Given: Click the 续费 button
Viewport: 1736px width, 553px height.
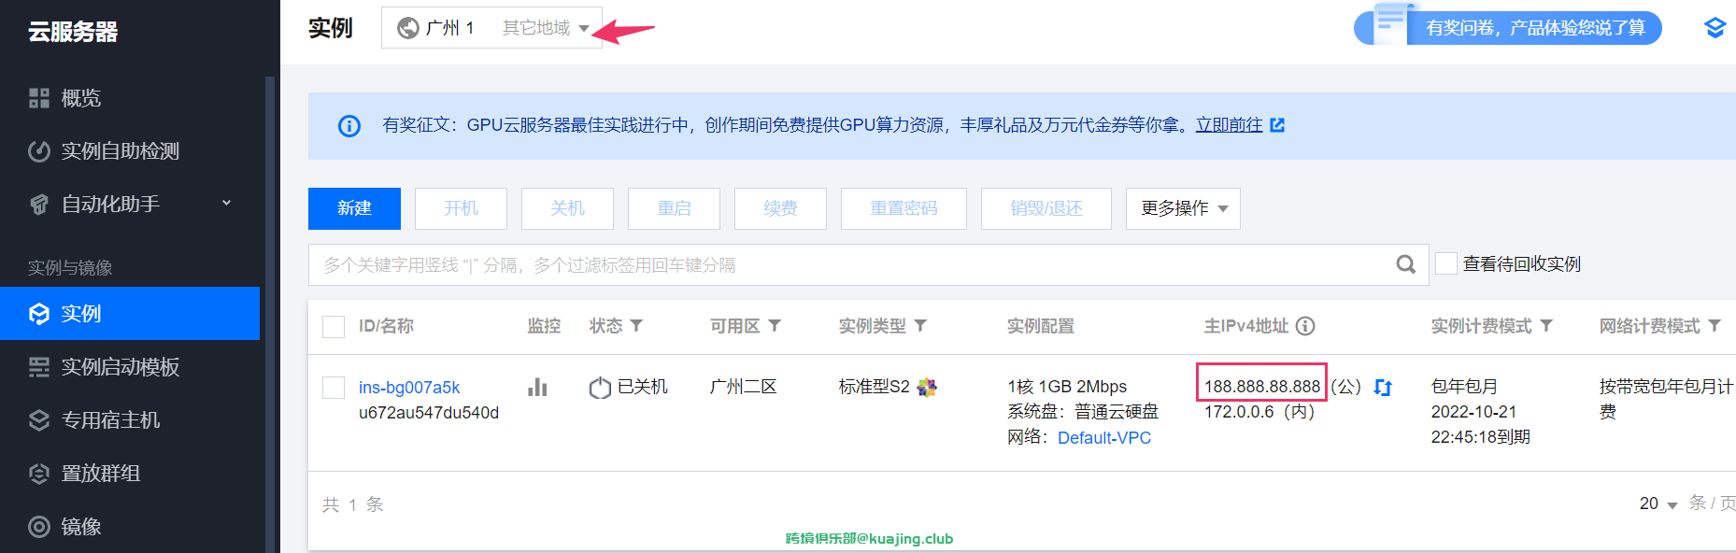Looking at the screenshot, I should tap(780, 208).
